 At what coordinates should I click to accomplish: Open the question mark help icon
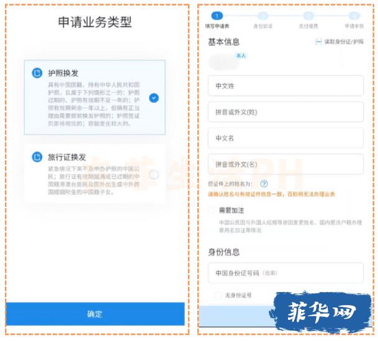point(264,184)
